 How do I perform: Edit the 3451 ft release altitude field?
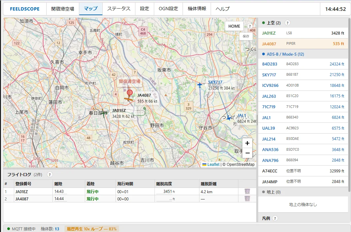pos(164,192)
